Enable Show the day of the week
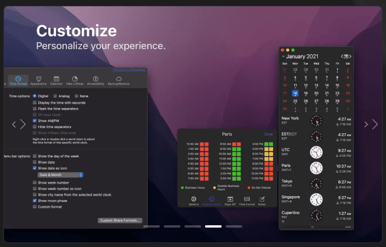386x247 pixels. click(x=34, y=156)
